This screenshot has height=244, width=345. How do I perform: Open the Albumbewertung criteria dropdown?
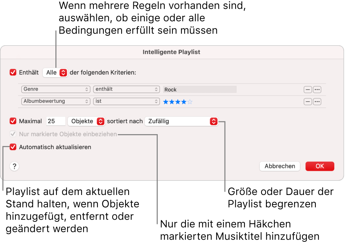tap(55, 101)
